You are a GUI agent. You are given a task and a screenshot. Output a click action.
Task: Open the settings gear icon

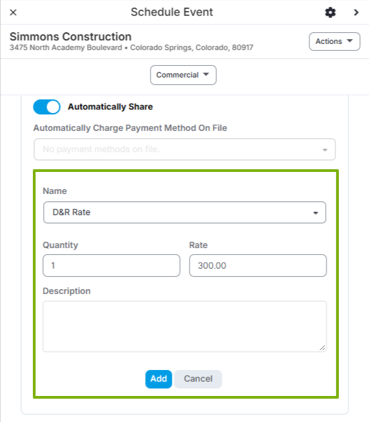coord(330,12)
